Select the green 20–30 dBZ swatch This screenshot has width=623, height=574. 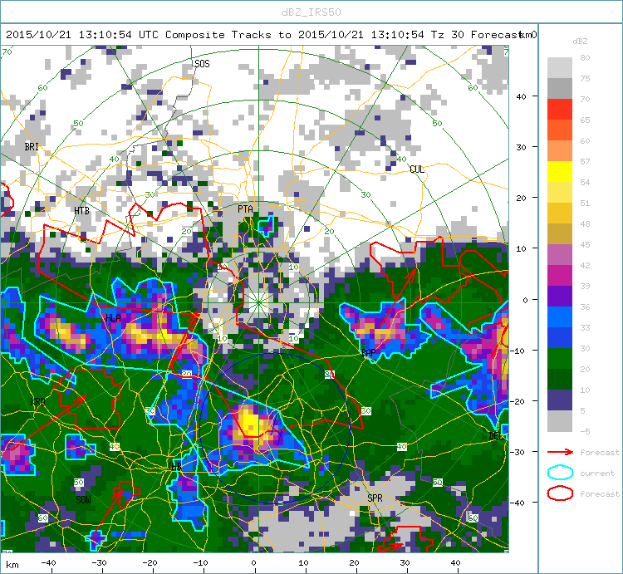point(559,358)
